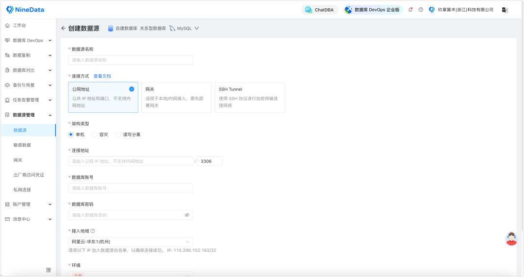Click the 创建数据源 page title
This screenshot has width=524, height=277.
(84, 29)
